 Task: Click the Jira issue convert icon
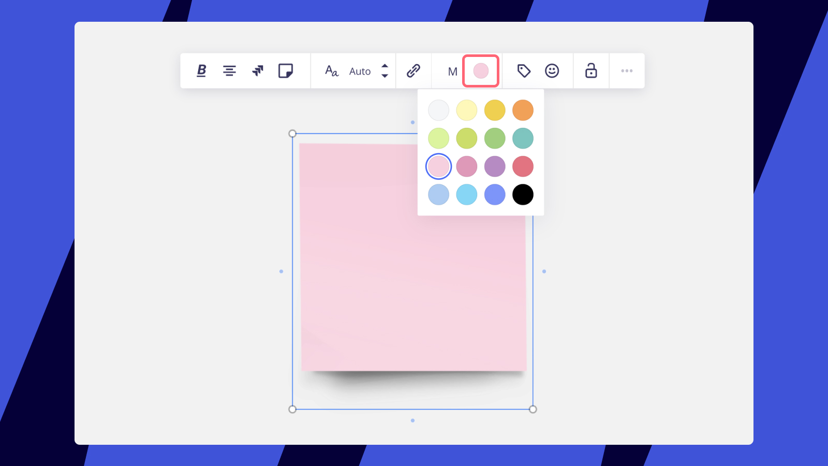click(x=257, y=71)
